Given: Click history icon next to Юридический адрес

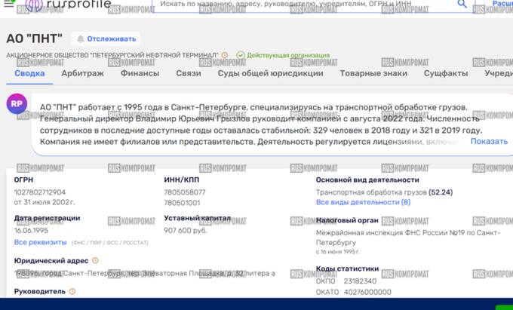Looking at the screenshot, I should click(95, 261).
